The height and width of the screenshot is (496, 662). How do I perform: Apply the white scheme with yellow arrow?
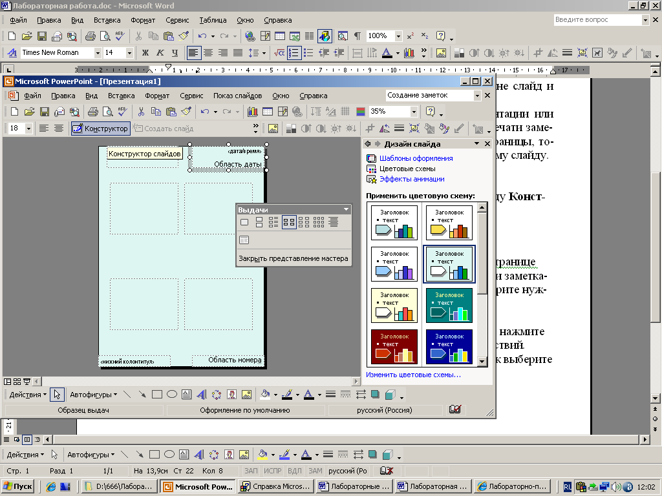click(449, 223)
